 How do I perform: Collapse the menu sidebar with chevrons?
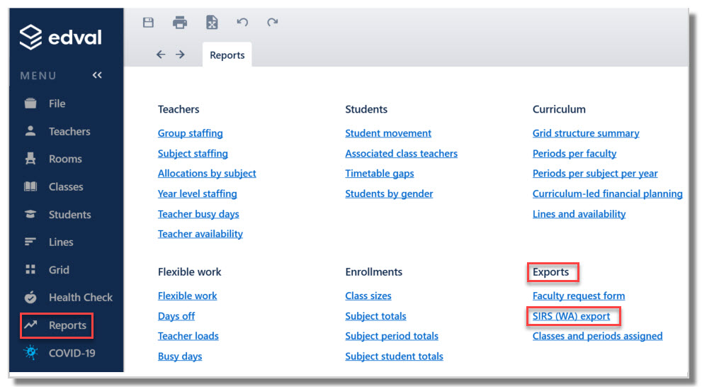click(x=97, y=75)
